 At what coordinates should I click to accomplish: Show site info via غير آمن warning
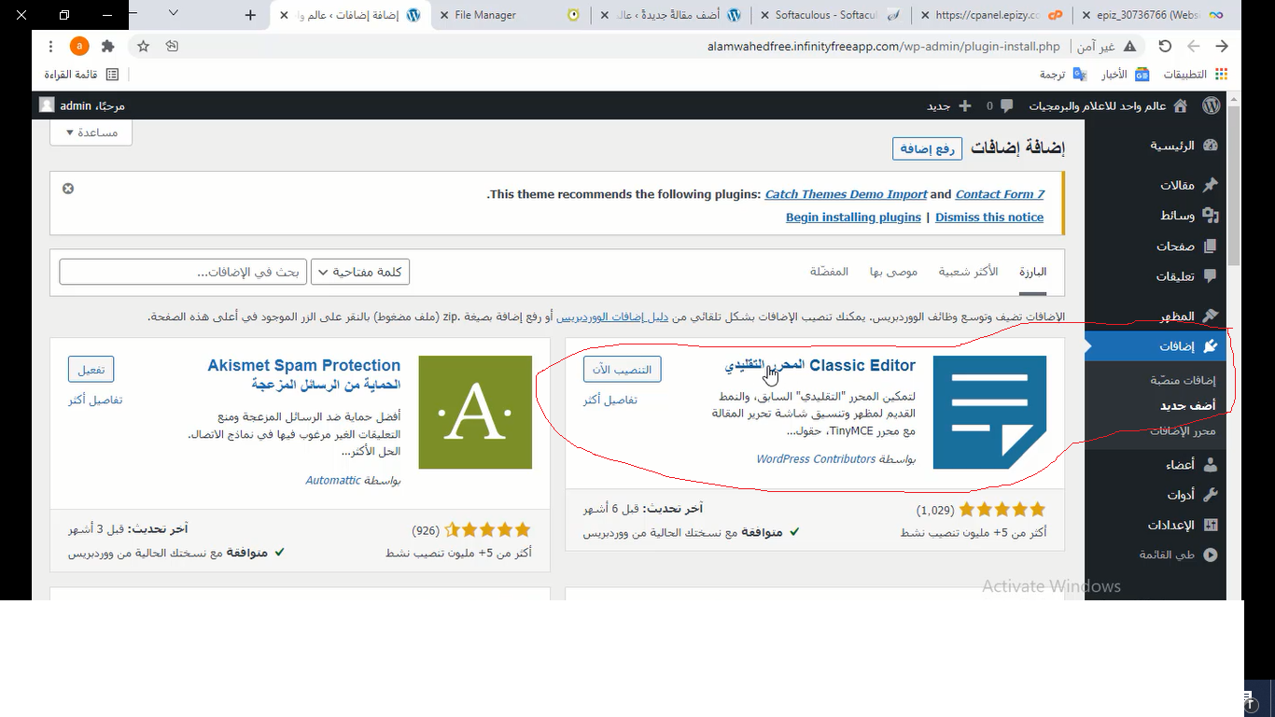pos(1106,46)
